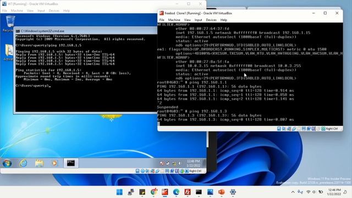Open Windows Explorer folder on Windows 7 taskbar
The width and height of the screenshot is (352, 198).
click(x=39, y=163)
